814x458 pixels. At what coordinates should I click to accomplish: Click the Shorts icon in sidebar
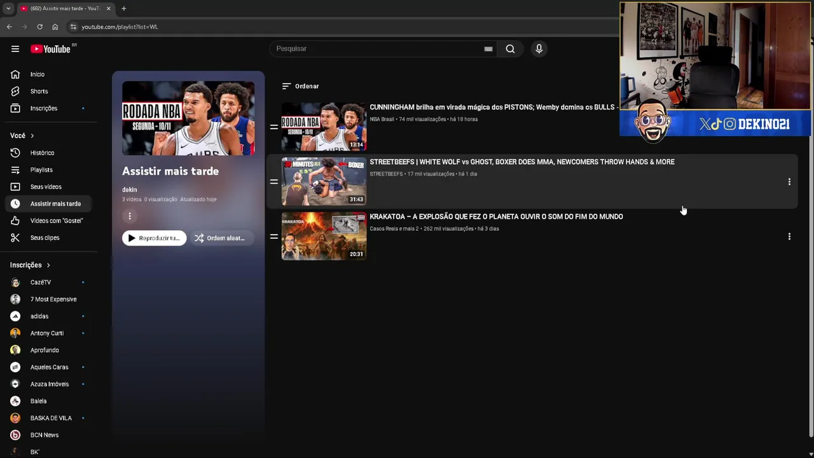click(x=15, y=92)
